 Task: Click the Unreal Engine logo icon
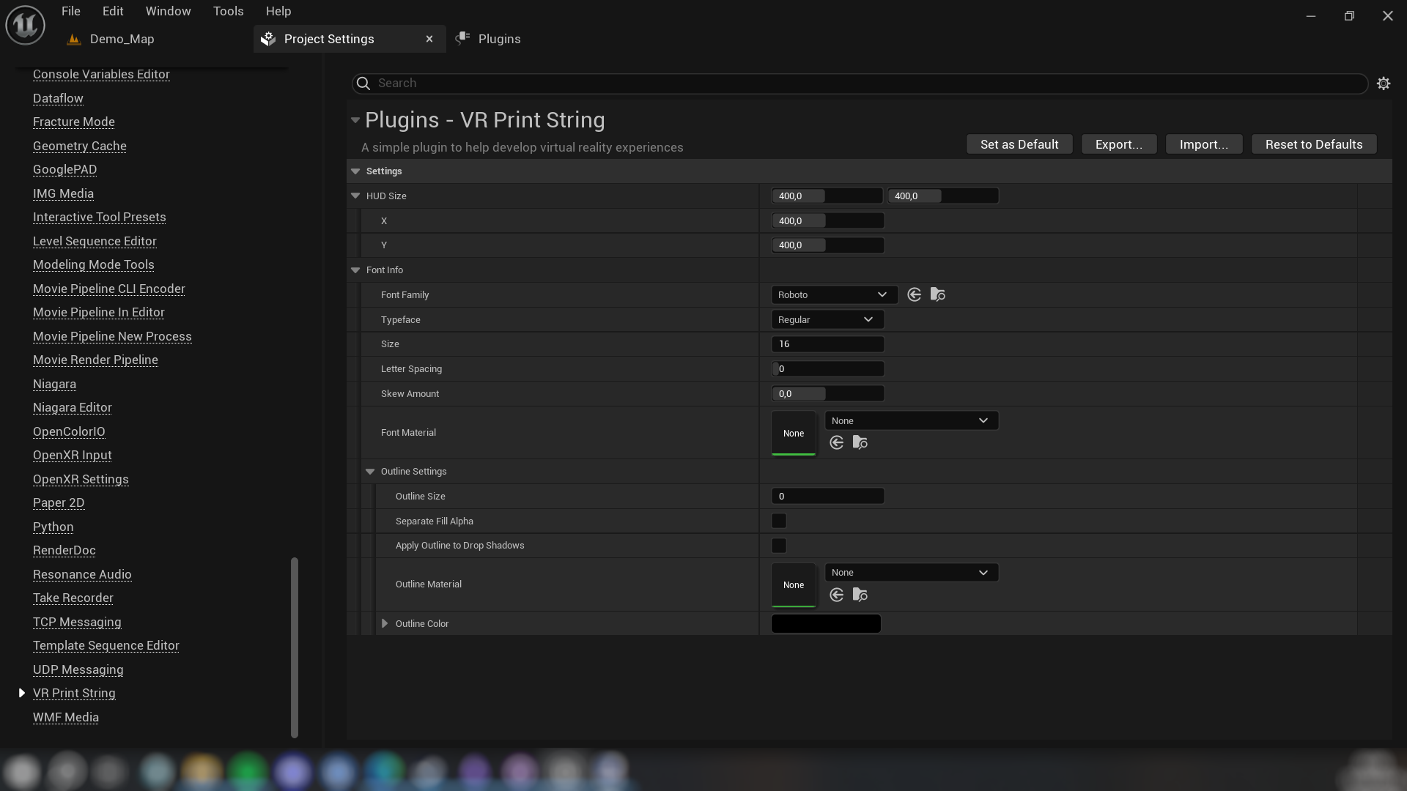click(25, 25)
